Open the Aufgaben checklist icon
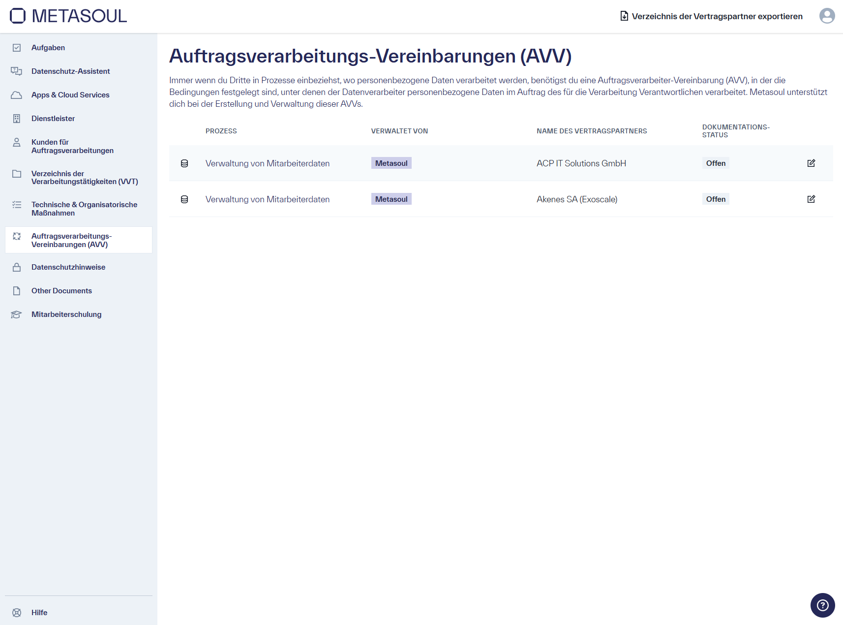 [17, 48]
